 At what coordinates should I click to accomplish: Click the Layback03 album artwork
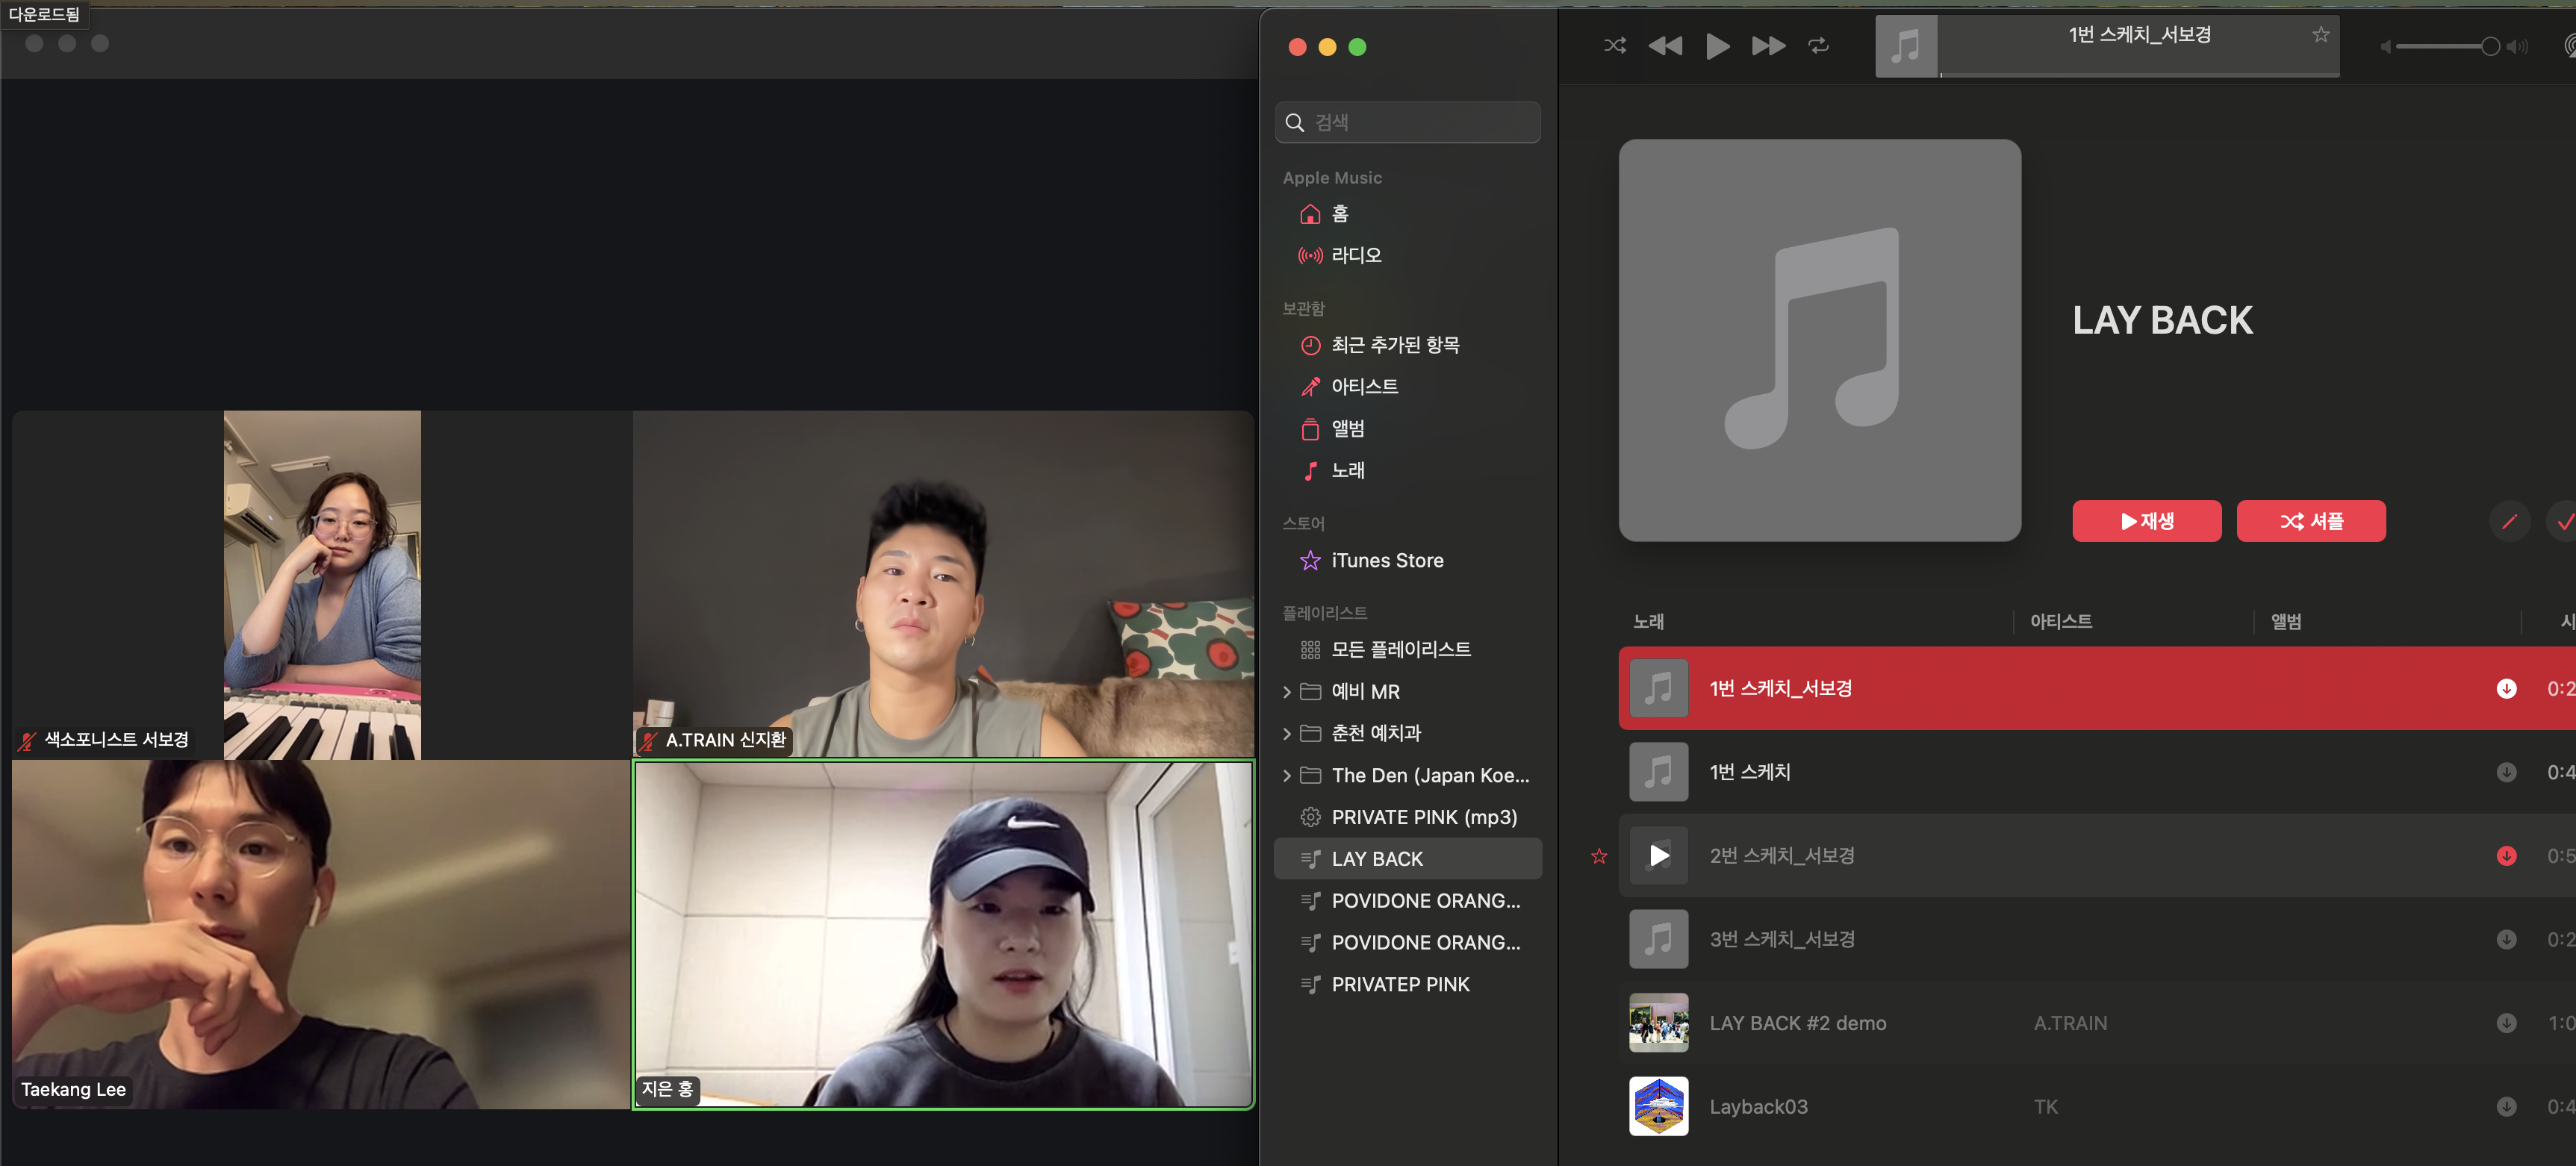(x=1658, y=1107)
